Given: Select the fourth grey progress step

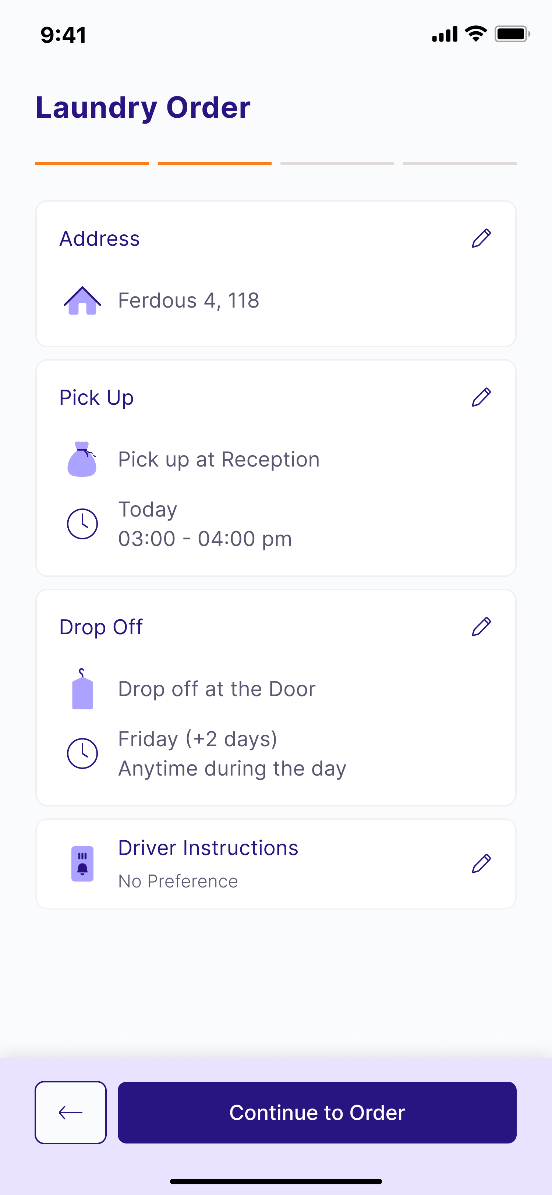Looking at the screenshot, I should pos(460,163).
